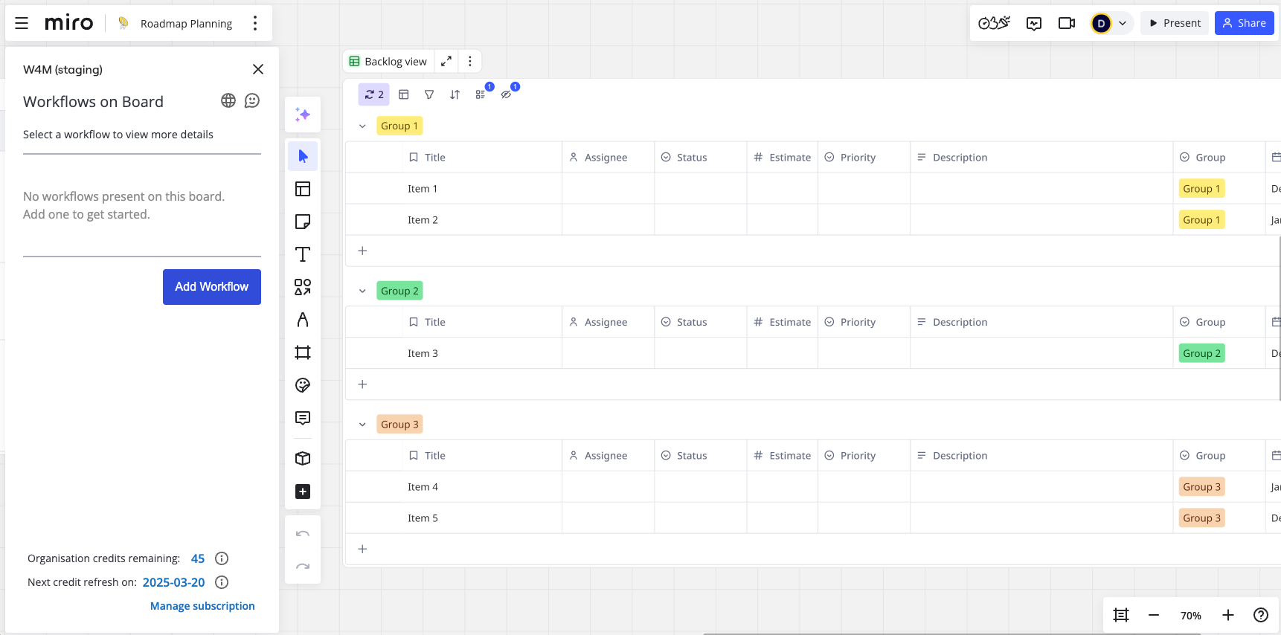Click the yellow Group 1 tag on Item 1
The width and height of the screenshot is (1281, 635).
click(x=1201, y=189)
